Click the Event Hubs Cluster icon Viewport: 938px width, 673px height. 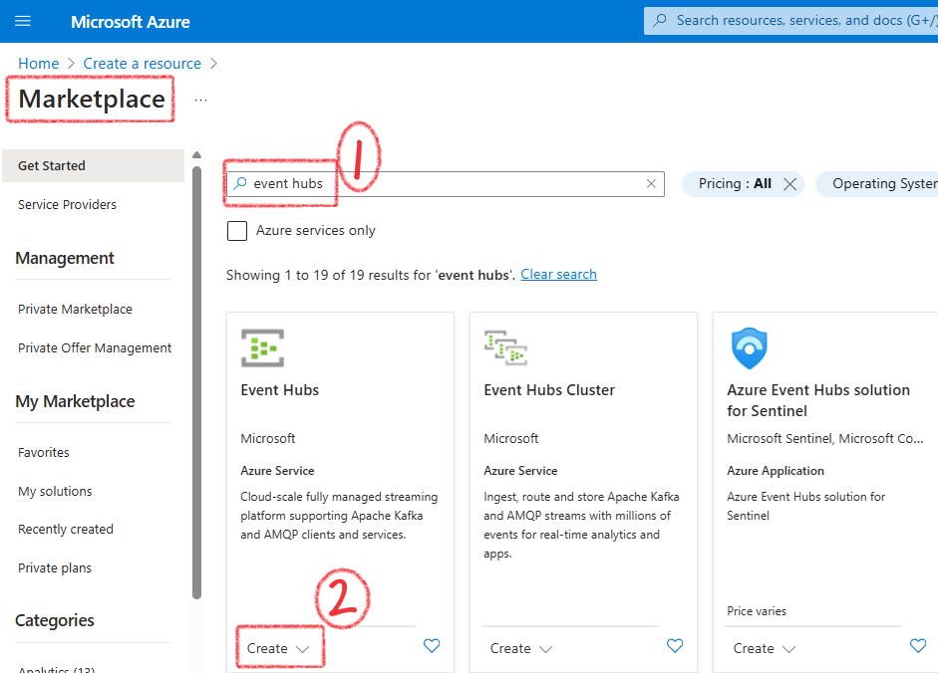[x=505, y=347]
